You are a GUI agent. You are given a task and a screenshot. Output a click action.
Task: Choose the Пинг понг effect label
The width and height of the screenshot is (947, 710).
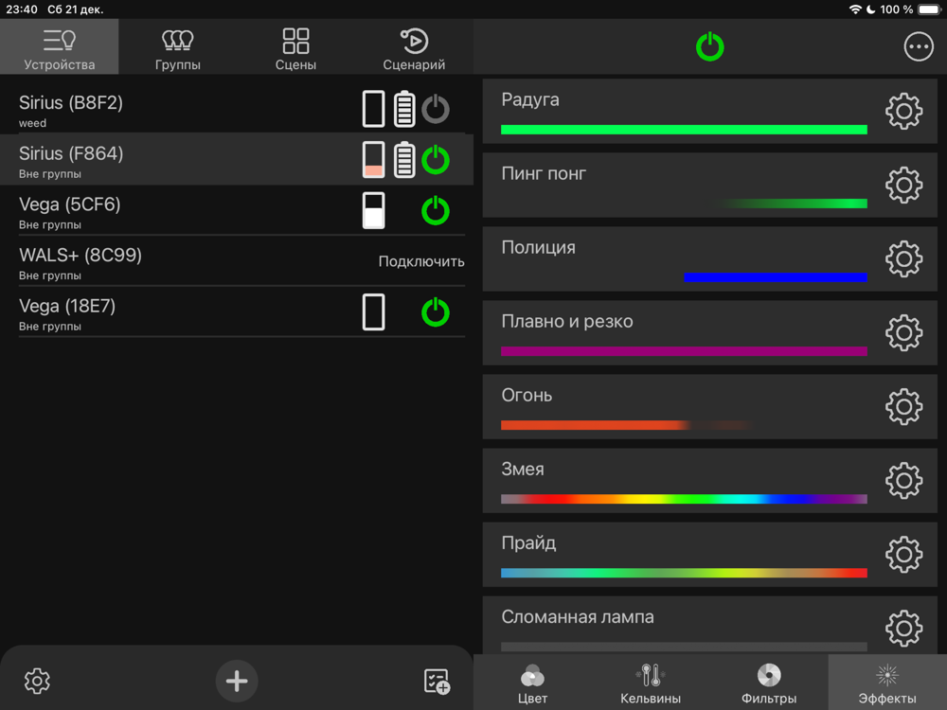coord(544,174)
